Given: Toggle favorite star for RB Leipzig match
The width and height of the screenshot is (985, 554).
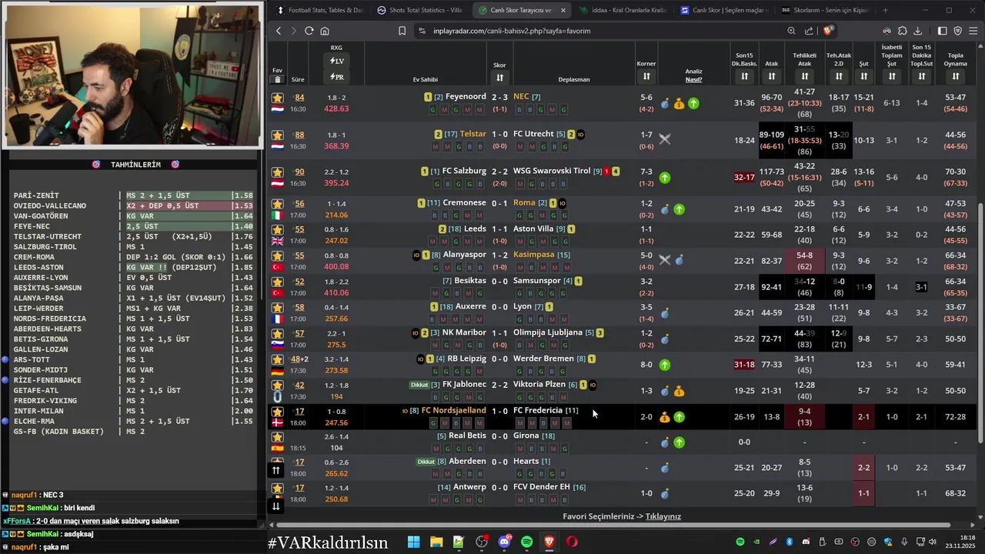Looking at the screenshot, I should point(278,359).
